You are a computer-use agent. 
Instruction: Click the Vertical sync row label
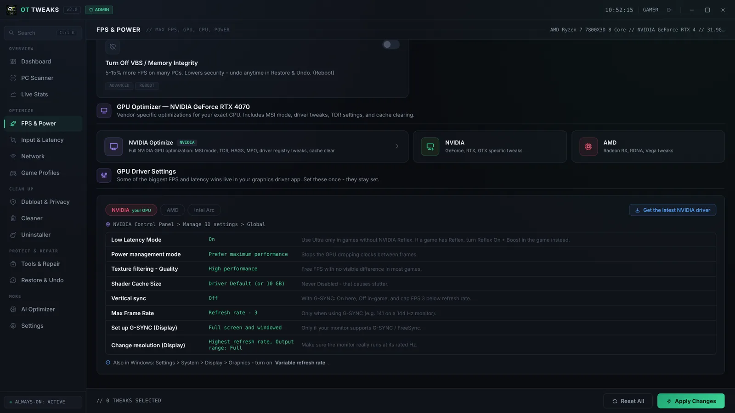[129, 298]
